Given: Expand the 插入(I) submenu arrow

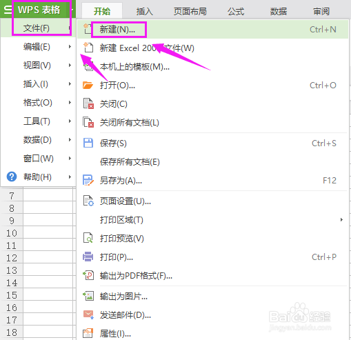Looking at the screenshot, I should pos(70,84).
